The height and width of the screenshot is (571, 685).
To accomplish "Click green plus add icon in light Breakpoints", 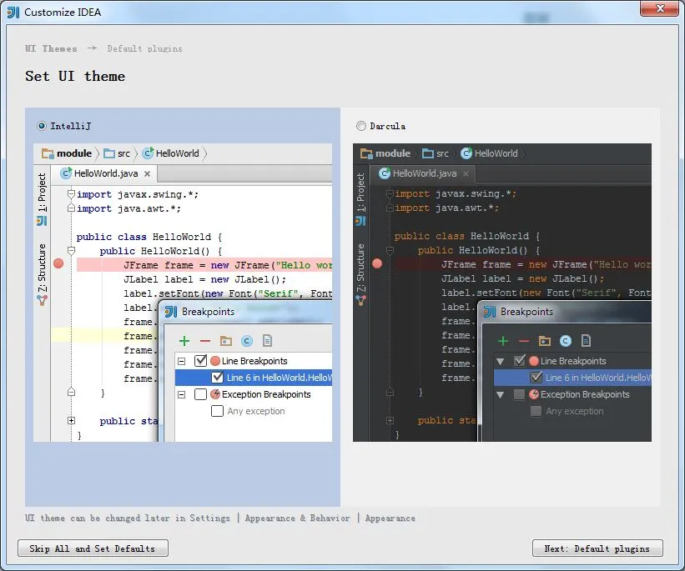I will [x=184, y=341].
